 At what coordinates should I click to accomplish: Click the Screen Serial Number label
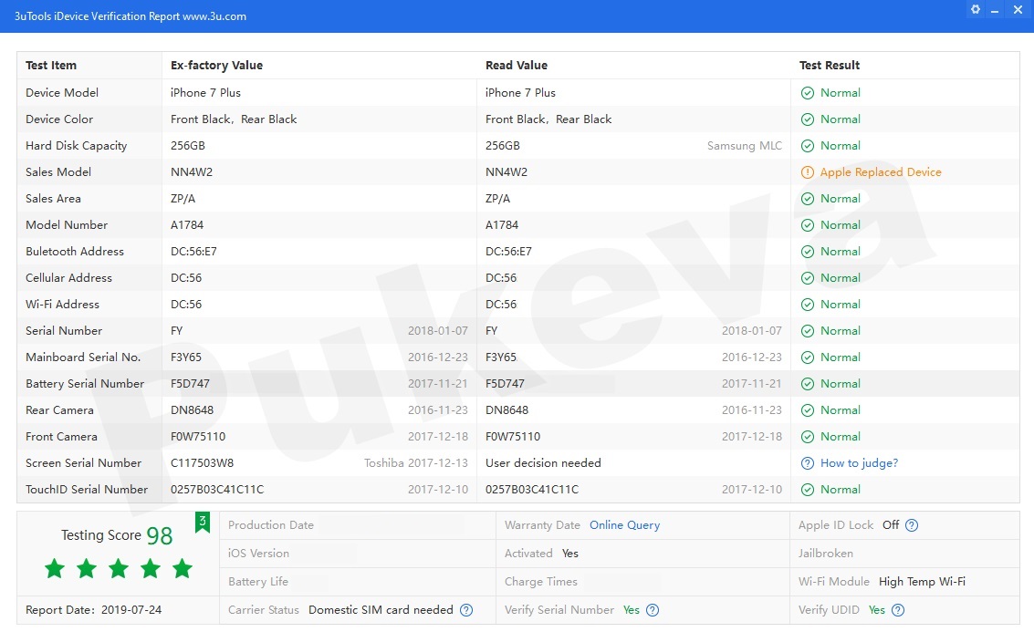click(83, 463)
